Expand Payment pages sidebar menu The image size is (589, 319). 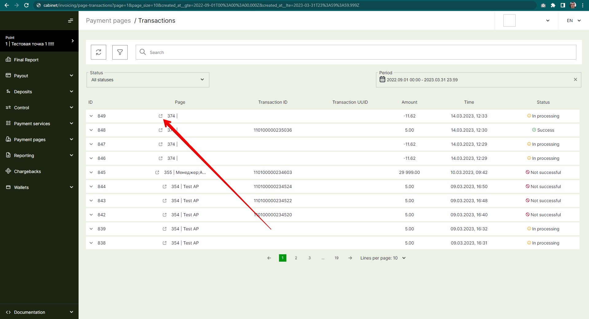click(x=39, y=140)
